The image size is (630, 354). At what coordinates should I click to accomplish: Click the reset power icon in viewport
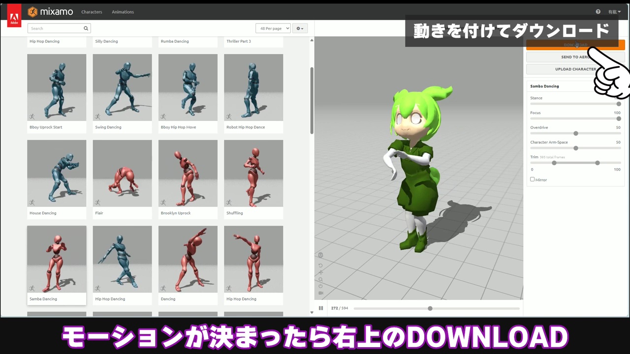pos(320,286)
